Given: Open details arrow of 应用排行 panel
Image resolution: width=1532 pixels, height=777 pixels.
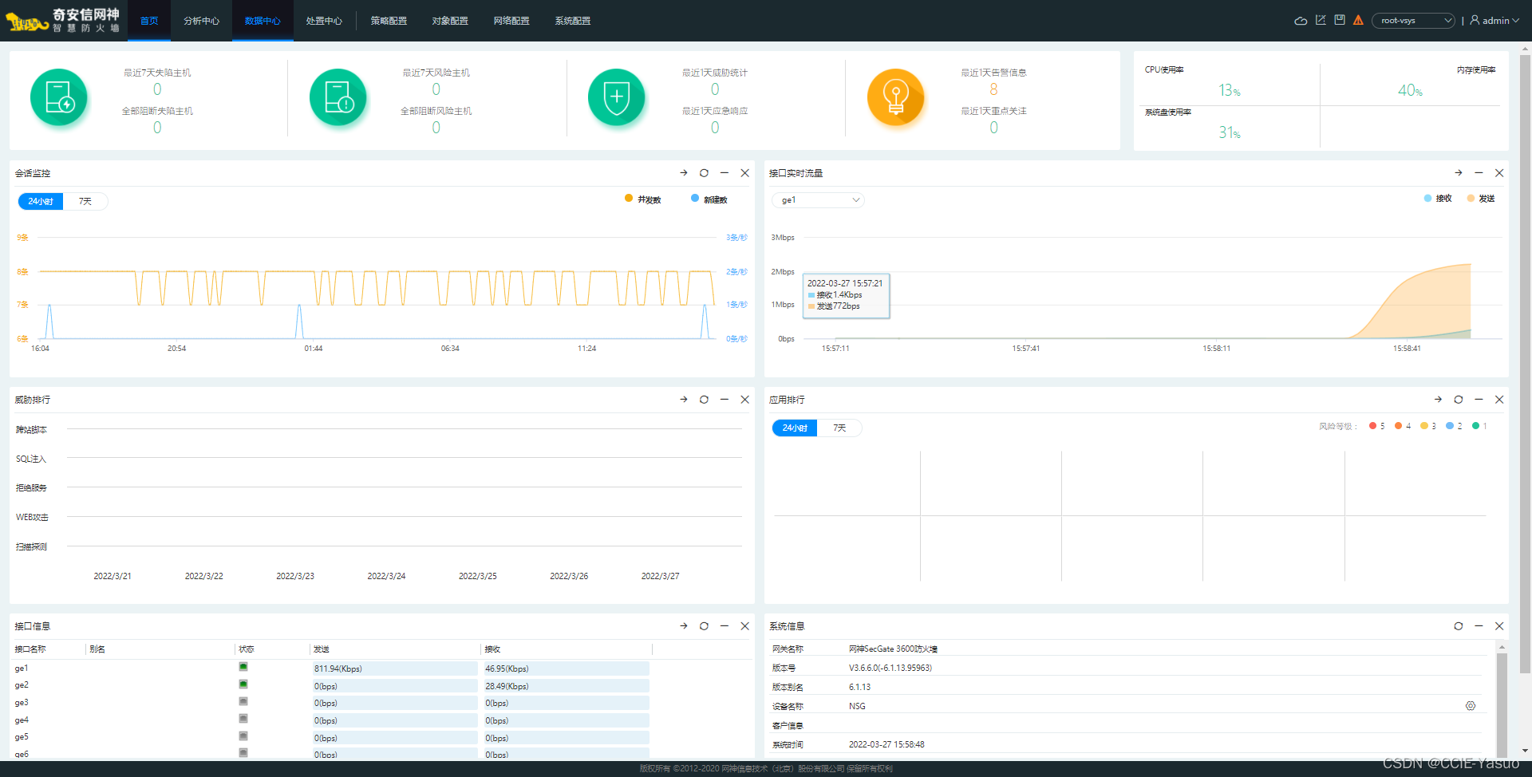Looking at the screenshot, I should [x=1438, y=400].
